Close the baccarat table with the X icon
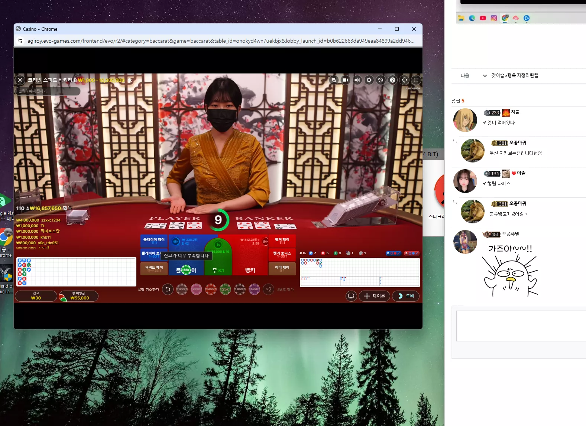Image resolution: width=586 pixels, height=426 pixels. 20,80
